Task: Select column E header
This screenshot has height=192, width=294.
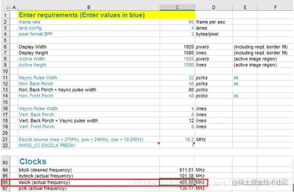Action: (245, 7)
